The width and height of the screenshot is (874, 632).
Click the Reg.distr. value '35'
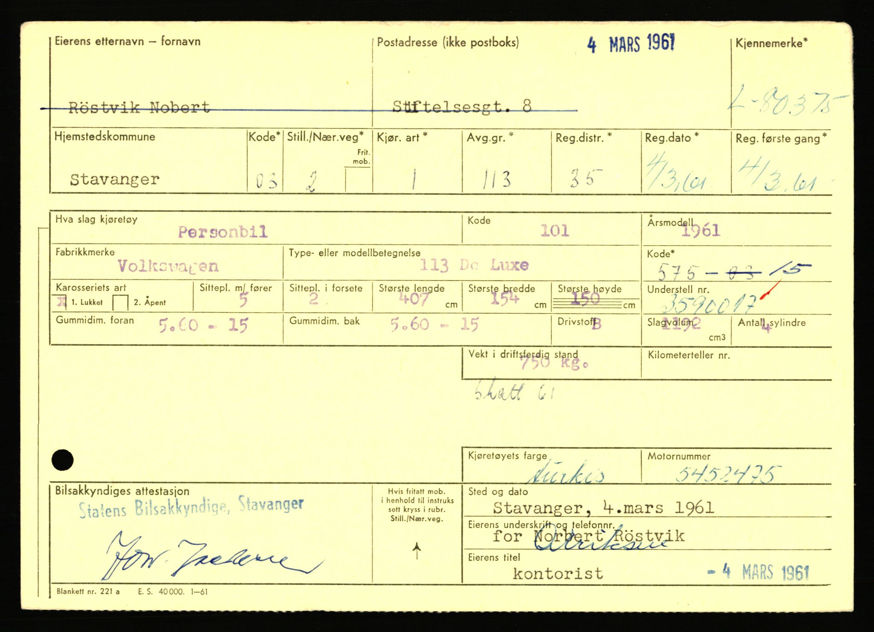[x=587, y=179]
